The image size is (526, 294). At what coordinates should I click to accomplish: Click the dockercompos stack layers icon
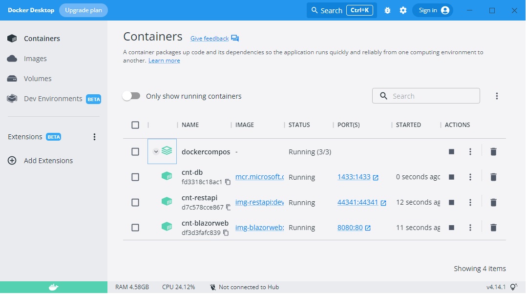point(167,151)
